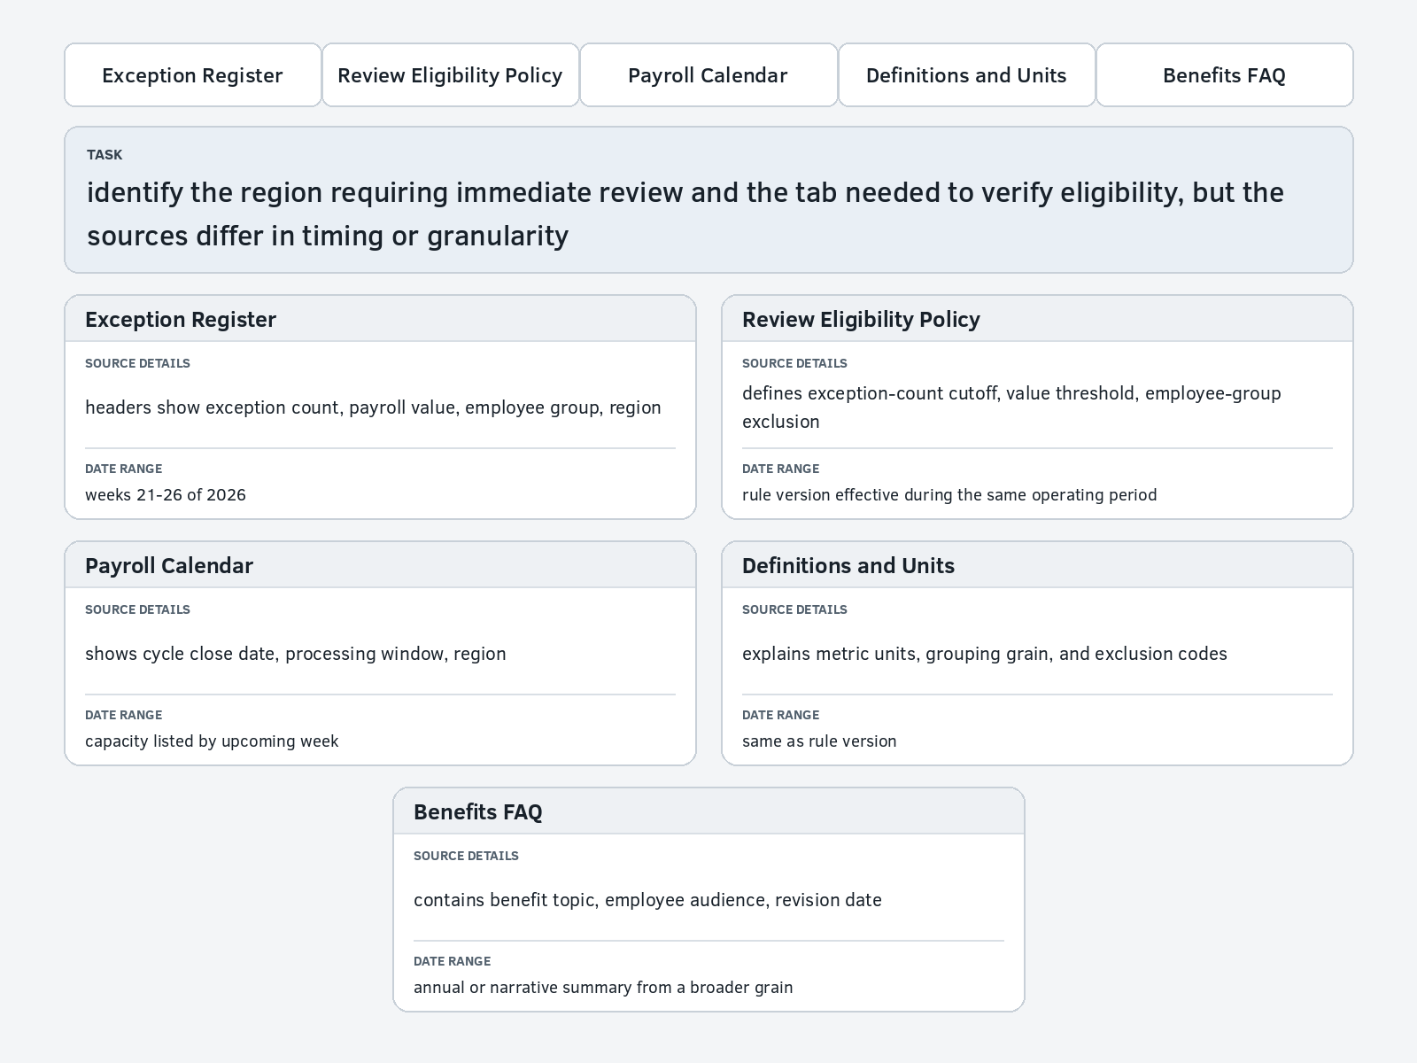Click the Payroll Calendar card heading
Image resolution: width=1417 pixels, height=1063 pixels.
tap(169, 566)
